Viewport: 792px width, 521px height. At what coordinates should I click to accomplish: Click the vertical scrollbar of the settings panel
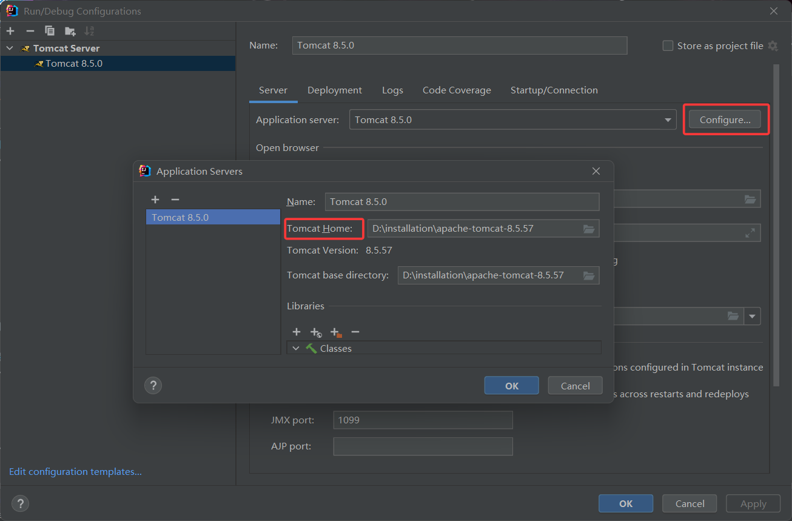pyautogui.click(x=776, y=224)
